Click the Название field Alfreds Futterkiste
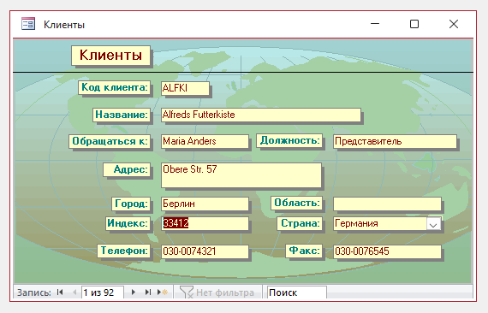Viewport: 488px width, 313px height. click(261, 115)
